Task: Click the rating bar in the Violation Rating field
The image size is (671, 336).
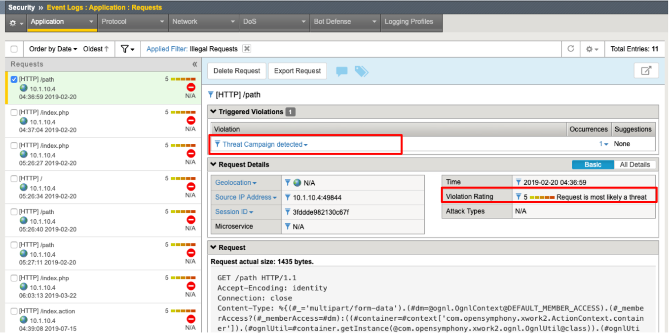Action: coord(542,197)
